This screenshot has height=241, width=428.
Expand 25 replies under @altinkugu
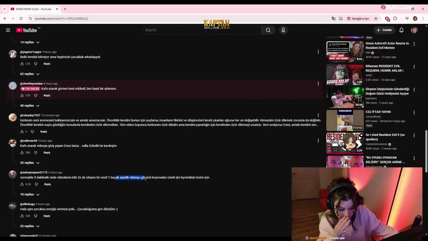[30, 226]
